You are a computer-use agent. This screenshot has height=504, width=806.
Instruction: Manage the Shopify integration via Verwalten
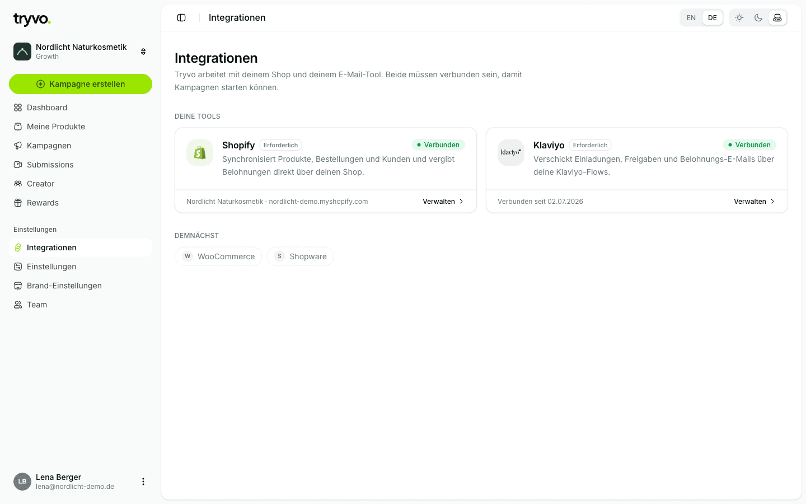pyautogui.click(x=443, y=202)
